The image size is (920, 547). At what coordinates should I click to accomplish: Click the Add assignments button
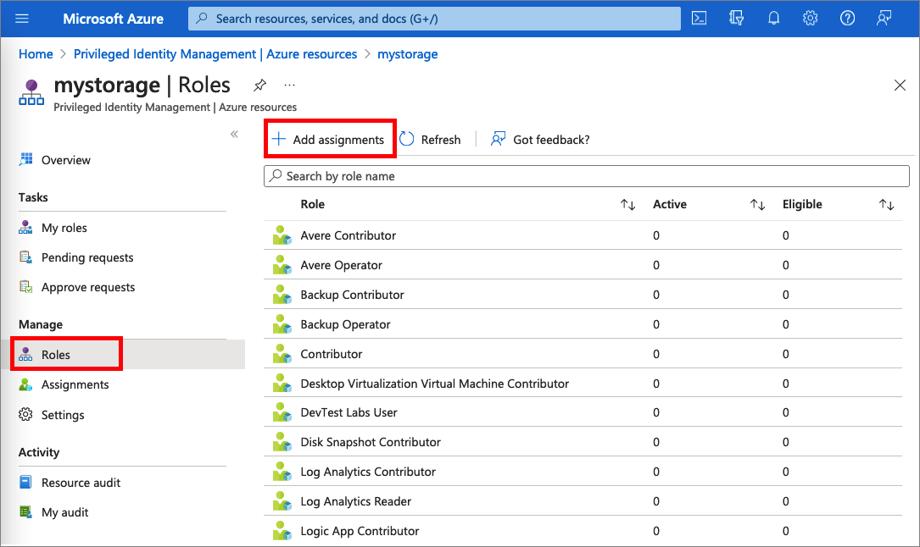[330, 140]
